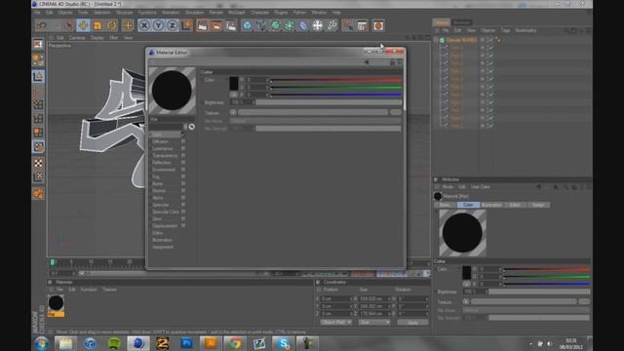This screenshot has width=624, height=351.
Task: Open Editor page in Material Editor list
Action: (x=157, y=233)
